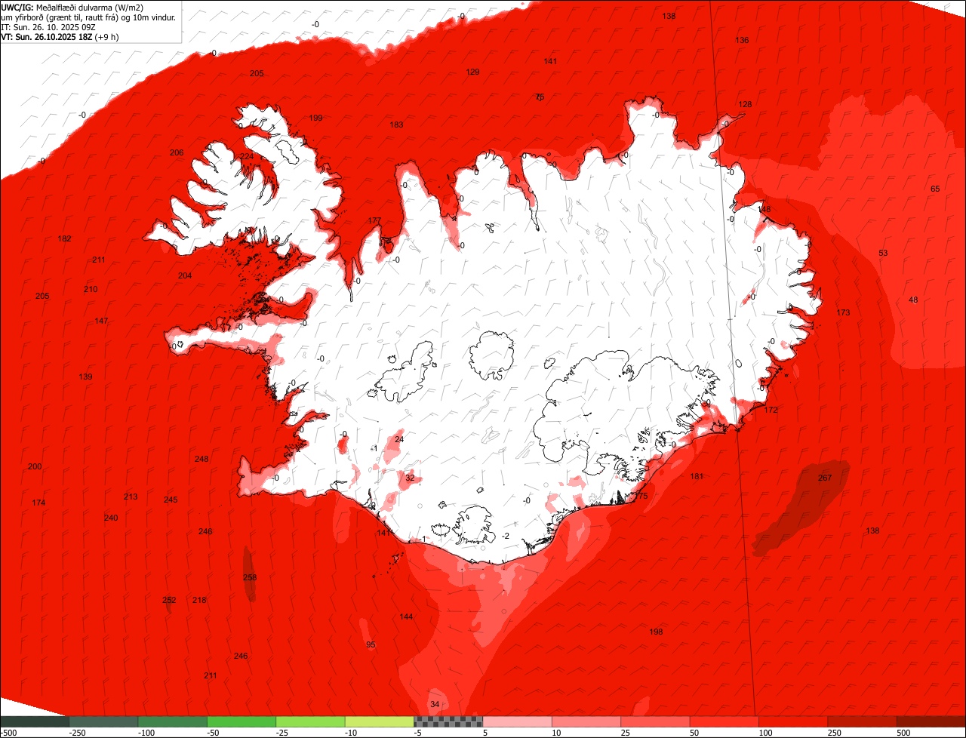The height and width of the screenshot is (738, 966).
Task: Click the inland value '24' in southwest Iceland
Action: point(399,440)
